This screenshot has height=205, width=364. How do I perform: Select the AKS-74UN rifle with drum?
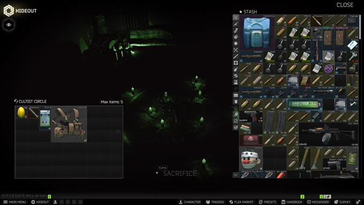click(329, 134)
